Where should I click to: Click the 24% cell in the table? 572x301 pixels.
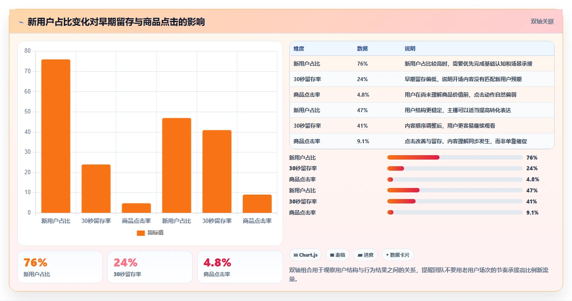point(362,79)
